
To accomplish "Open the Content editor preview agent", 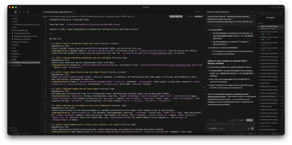I will click(x=270, y=33).
